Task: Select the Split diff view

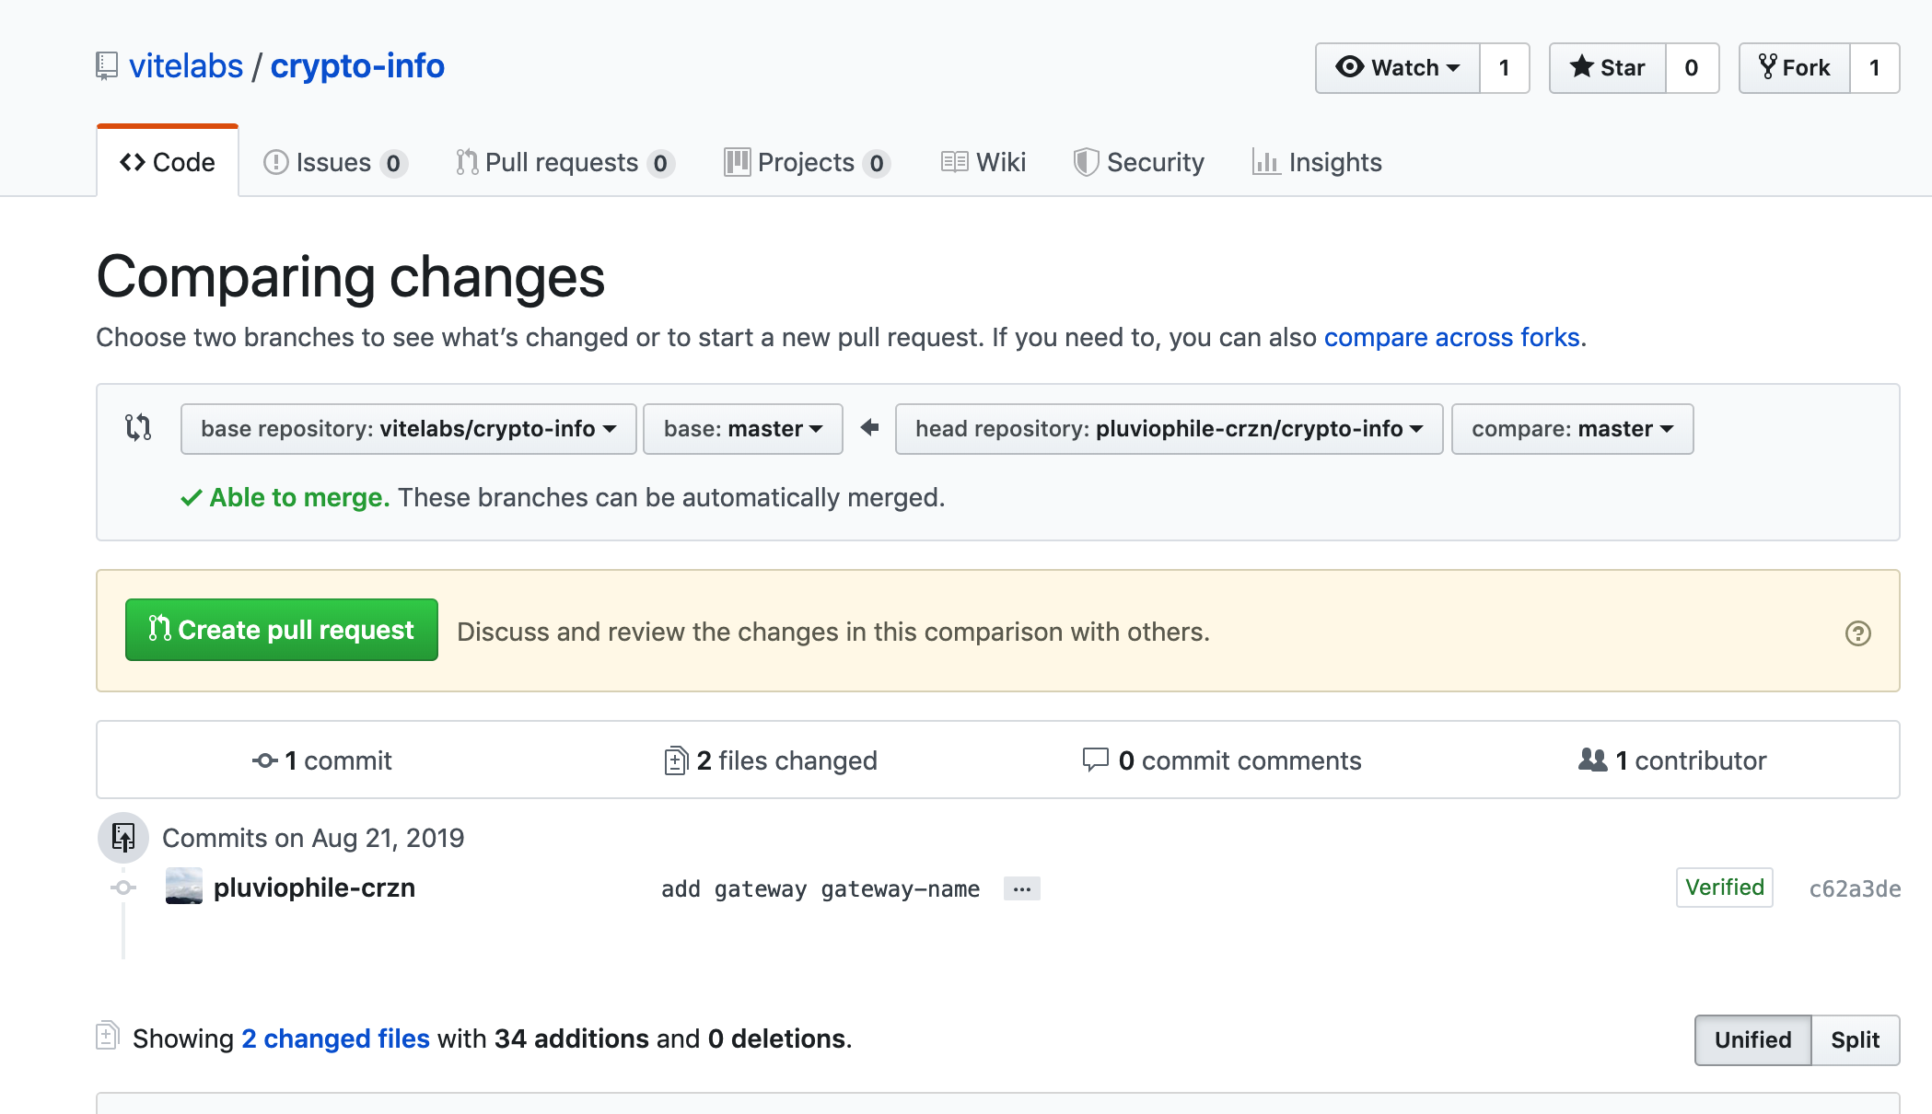Action: tap(1856, 1040)
